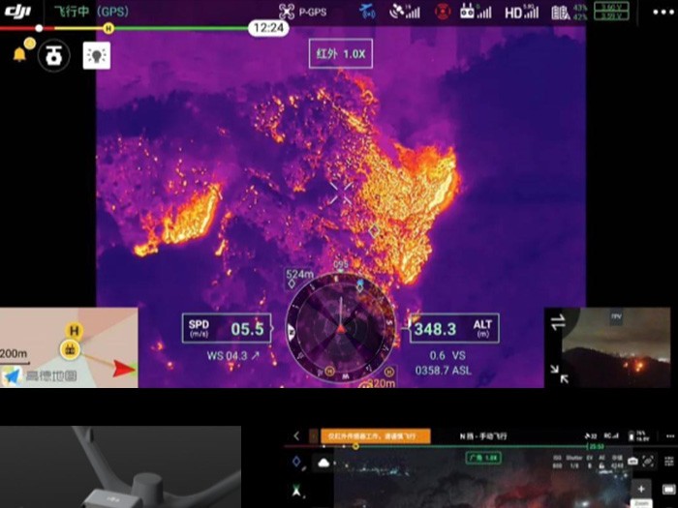Open the blue AirSense aircraft icon
This screenshot has height=508, width=678.
(367, 12)
